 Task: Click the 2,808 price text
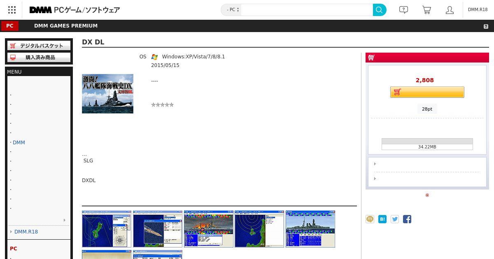click(x=425, y=80)
